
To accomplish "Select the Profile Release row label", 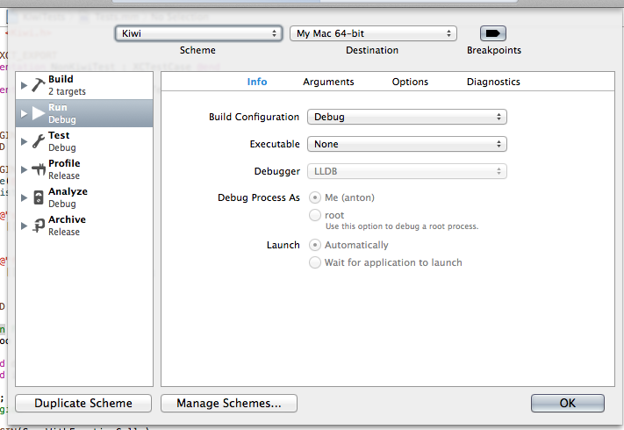I will point(64,169).
